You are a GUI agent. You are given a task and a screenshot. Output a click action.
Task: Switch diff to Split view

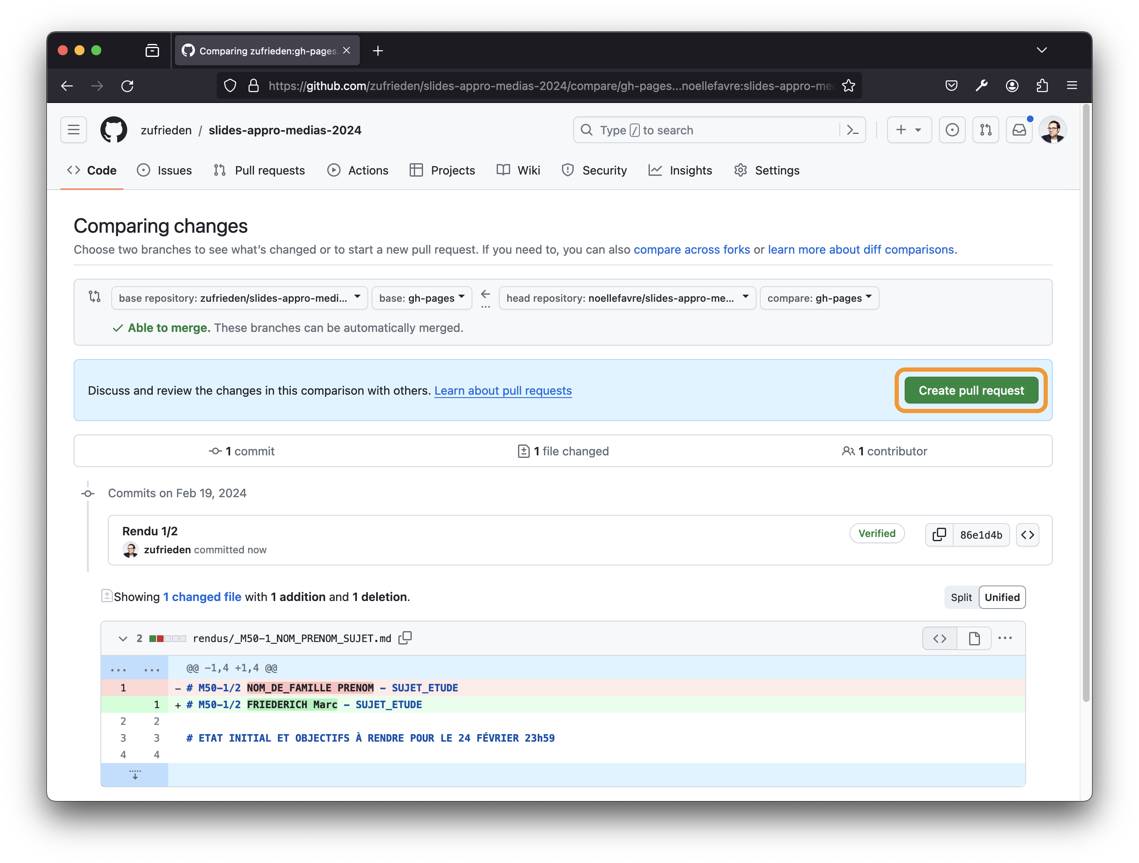[961, 597]
